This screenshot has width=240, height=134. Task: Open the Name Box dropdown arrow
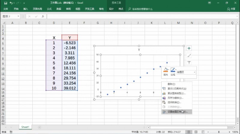[x=18, y=16]
